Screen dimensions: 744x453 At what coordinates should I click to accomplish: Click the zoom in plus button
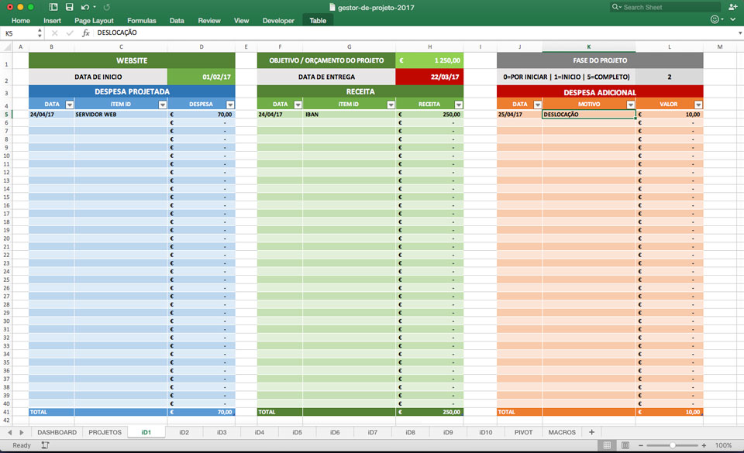(x=704, y=445)
